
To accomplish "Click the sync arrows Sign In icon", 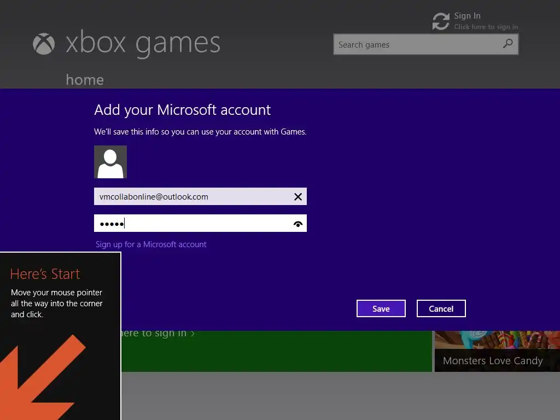I will pos(441,21).
